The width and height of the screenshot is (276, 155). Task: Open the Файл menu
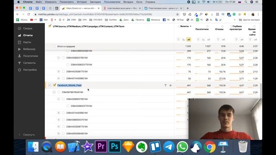(39, 2)
